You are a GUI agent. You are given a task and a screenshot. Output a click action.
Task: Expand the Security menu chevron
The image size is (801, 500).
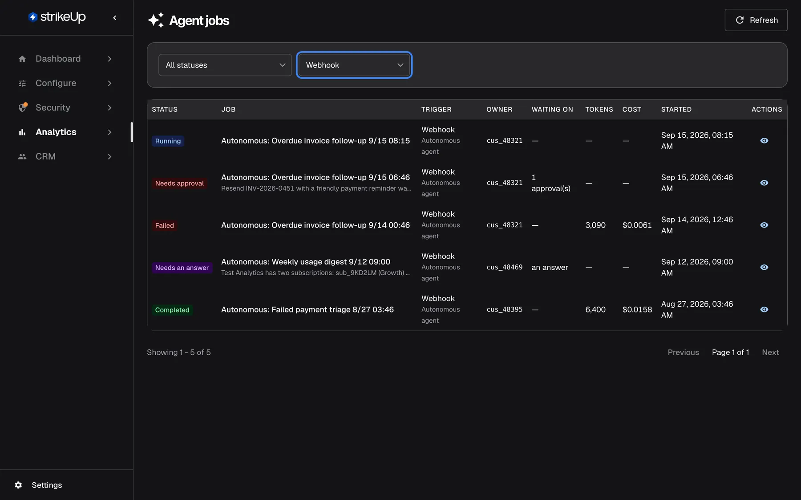(109, 108)
